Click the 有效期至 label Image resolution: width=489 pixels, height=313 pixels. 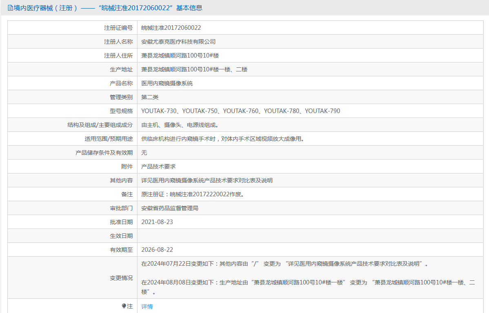pos(121,250)
